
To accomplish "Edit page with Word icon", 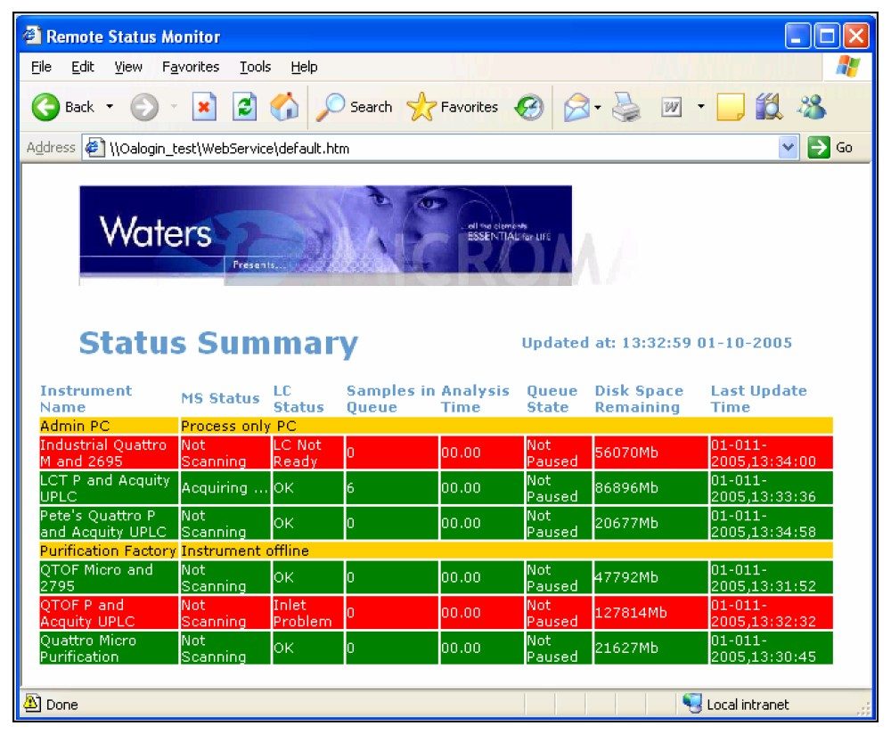I will pyautogui.click(x=671, y=107).
